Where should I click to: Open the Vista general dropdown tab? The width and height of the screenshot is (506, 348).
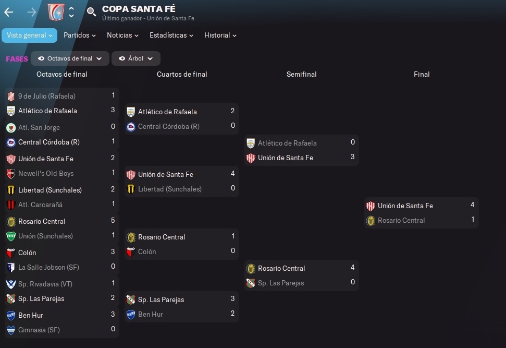[29, 35]
